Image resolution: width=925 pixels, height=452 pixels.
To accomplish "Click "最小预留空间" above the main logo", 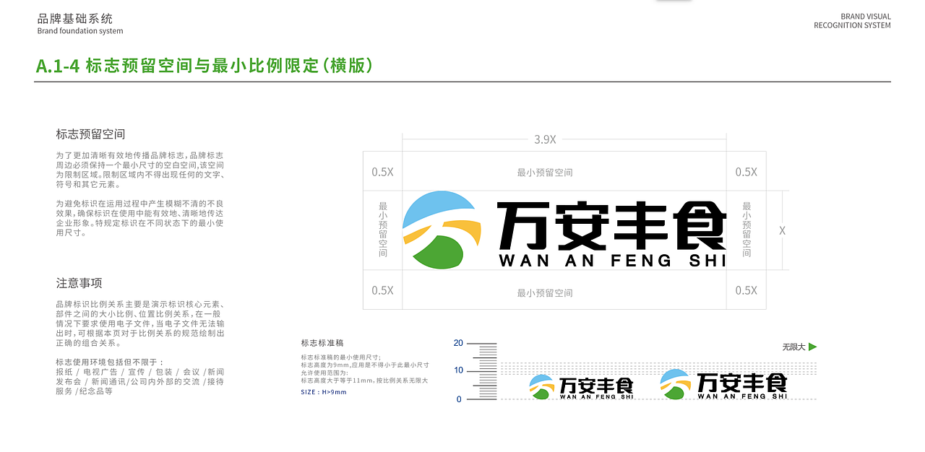I will tap(545, 173).
